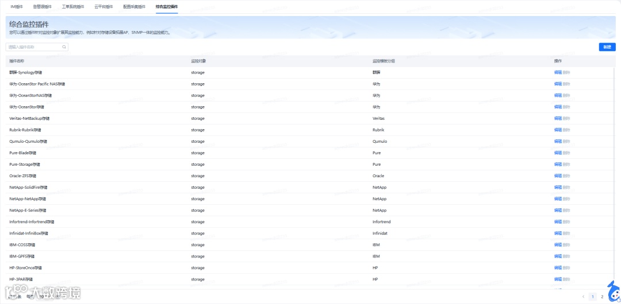The image size is (621, 304).
Task: Edit the NetApp-E-Series存储 plugin
Action: (x=558, y=211)
